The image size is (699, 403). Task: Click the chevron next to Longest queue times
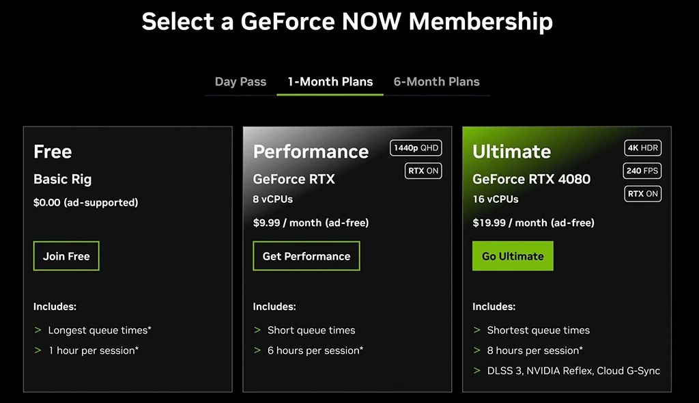click(38, 330)
